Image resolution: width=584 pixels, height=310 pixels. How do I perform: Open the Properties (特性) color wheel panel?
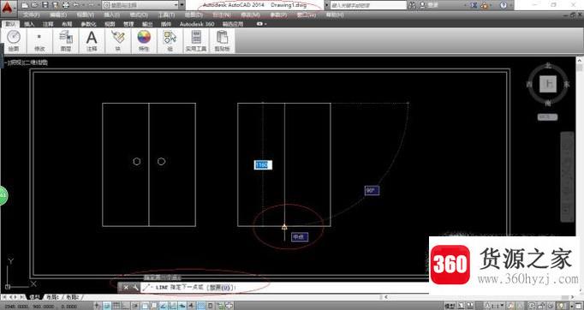click(x=144, y=40)
